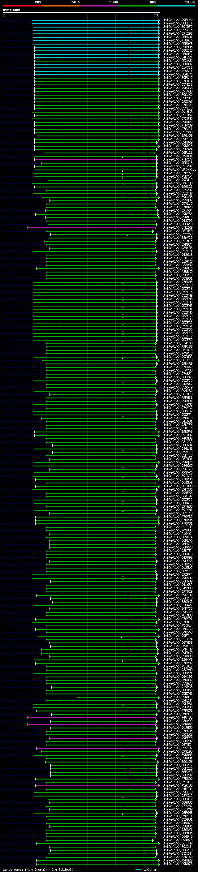Click the cyan alignment bar for UniRef100_B9I292
The height and width of the screenshot is (872, 198).
tap(96, 33)
